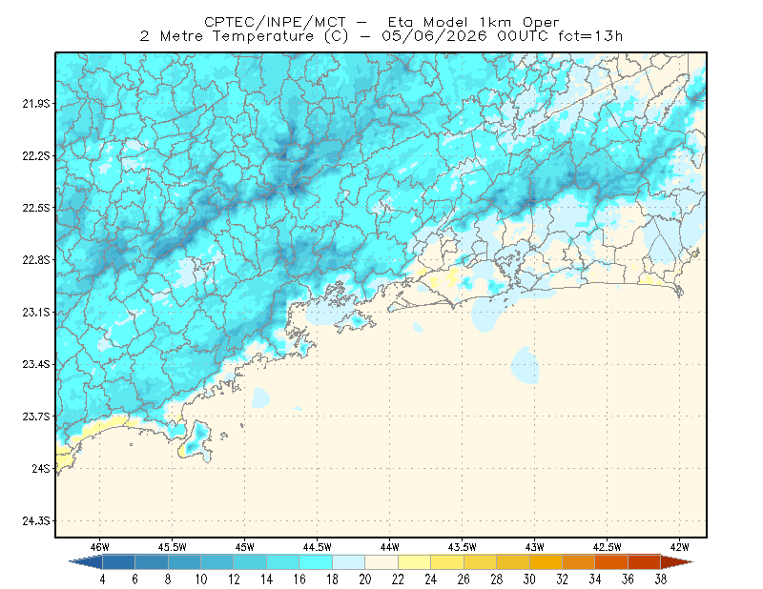Click the 21.9S latitude label
Viewport: 763px width, 589px height.
[36, 104]
